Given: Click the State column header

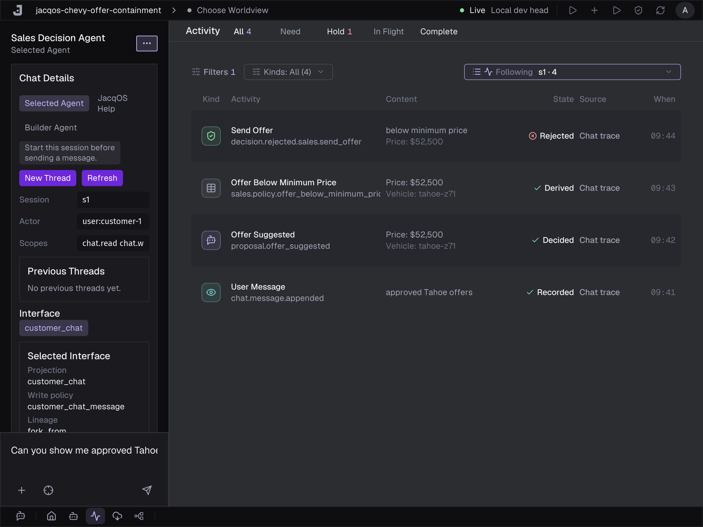Looking at the screenshot, I should (x=563, y=99).
